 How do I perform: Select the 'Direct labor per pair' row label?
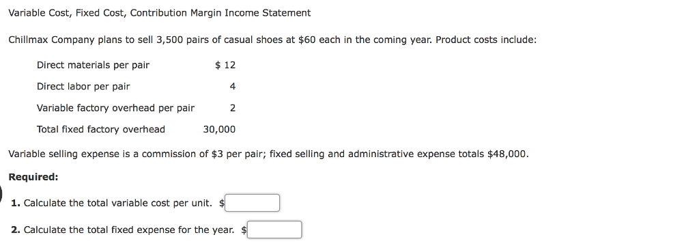point(83,87)
